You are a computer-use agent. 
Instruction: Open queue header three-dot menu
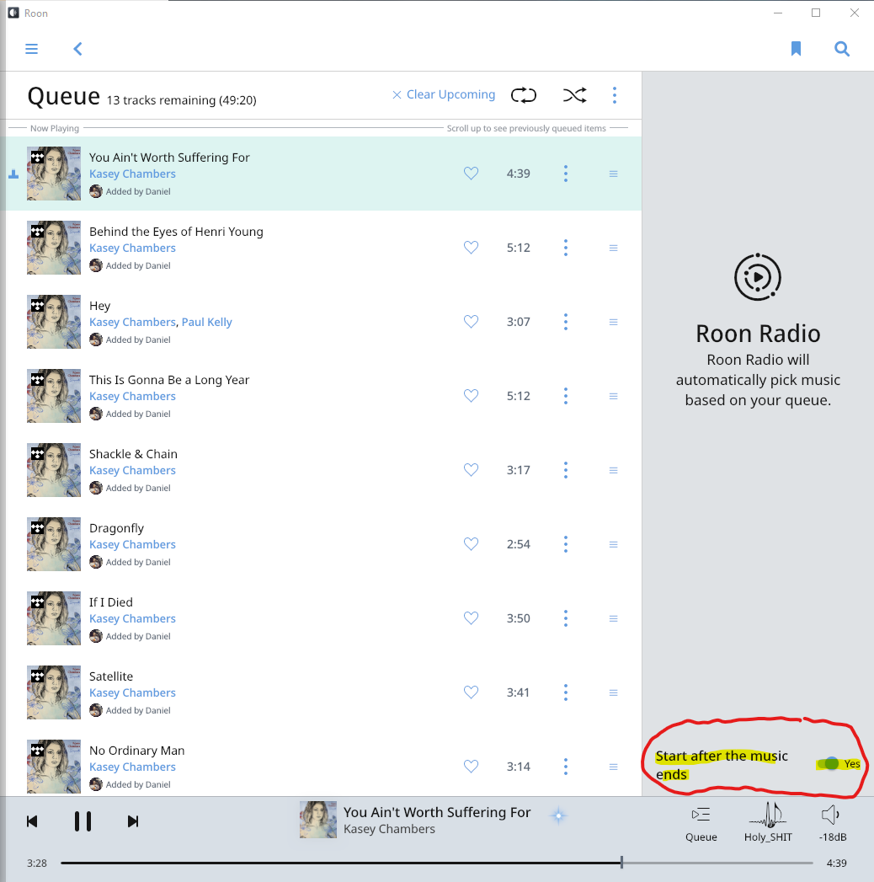pyautogui.click(x=615, y=95)
